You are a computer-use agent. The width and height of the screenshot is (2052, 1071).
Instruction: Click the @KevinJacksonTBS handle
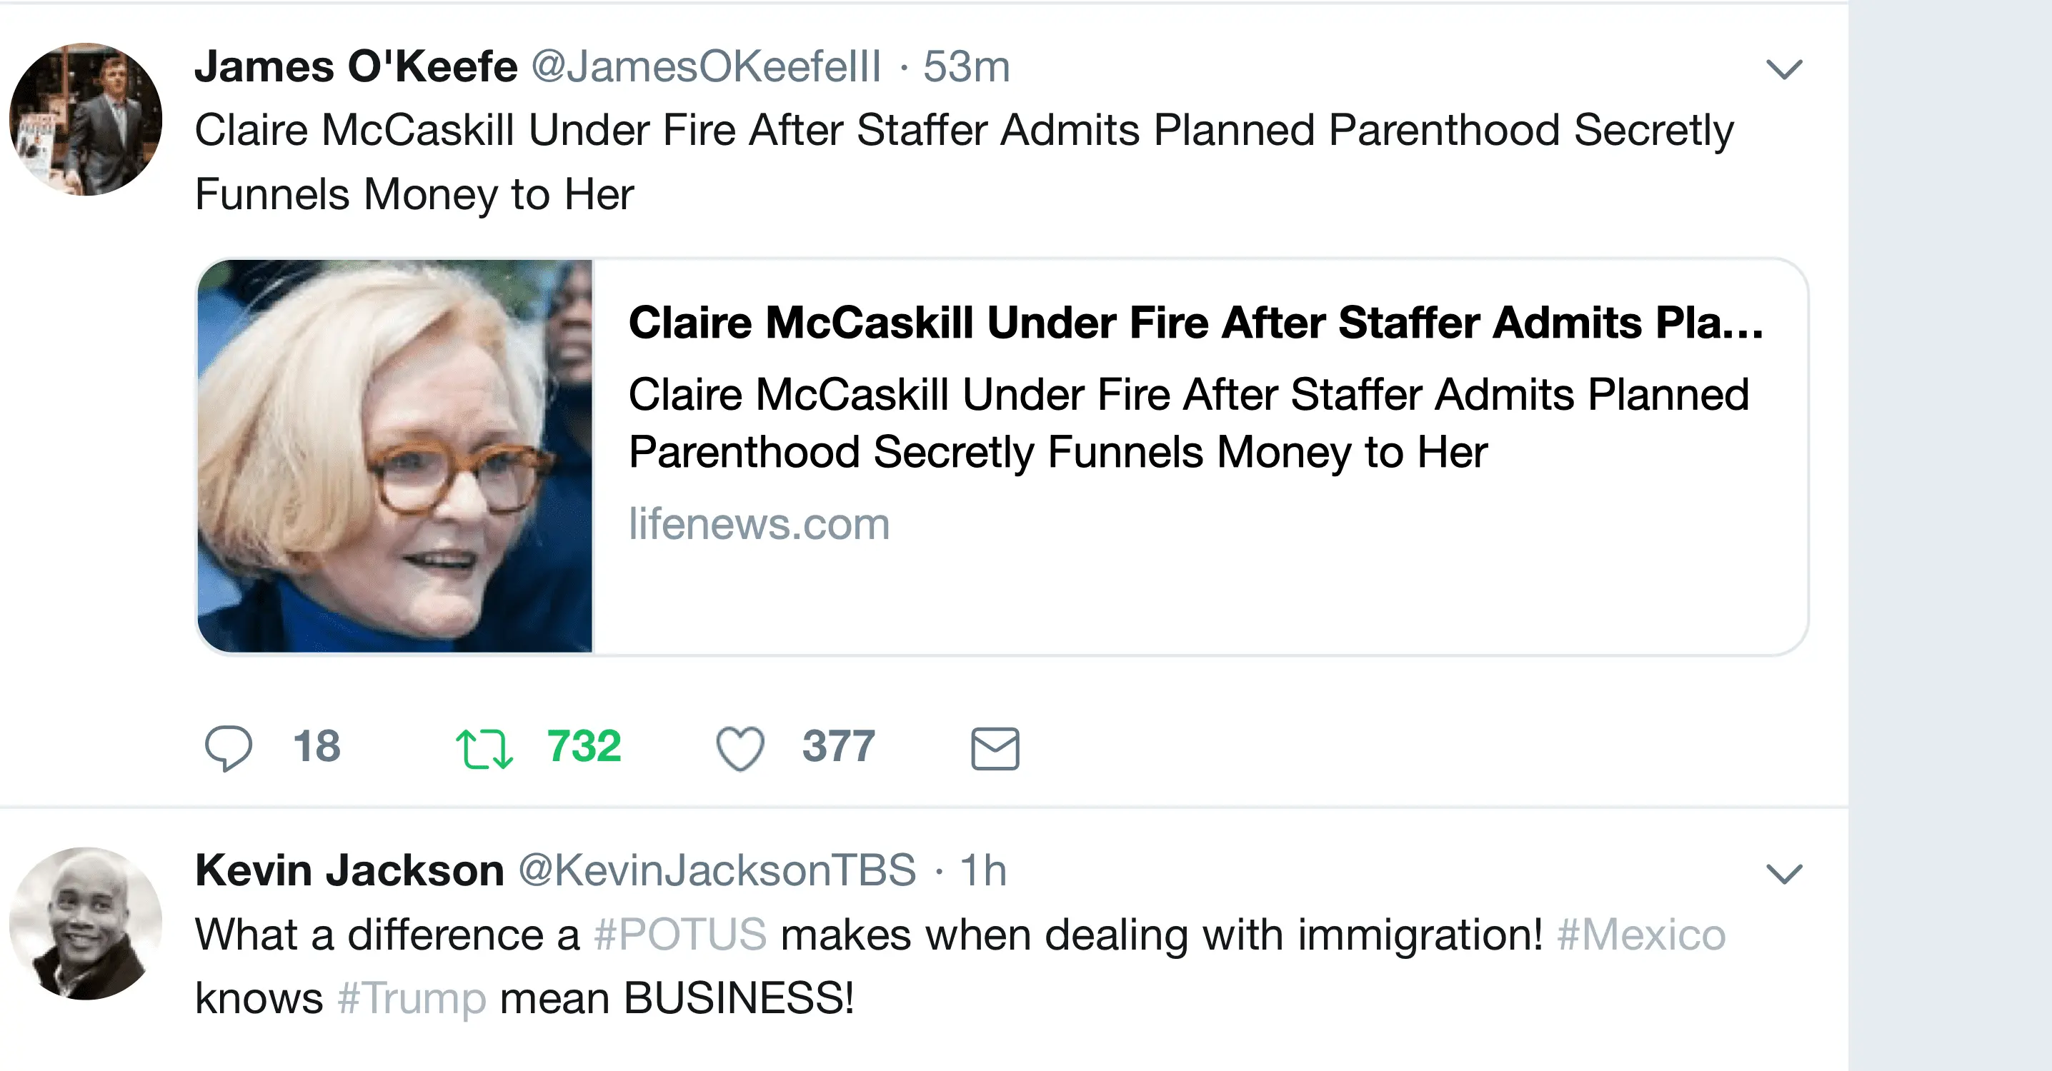tap(717, 870)
